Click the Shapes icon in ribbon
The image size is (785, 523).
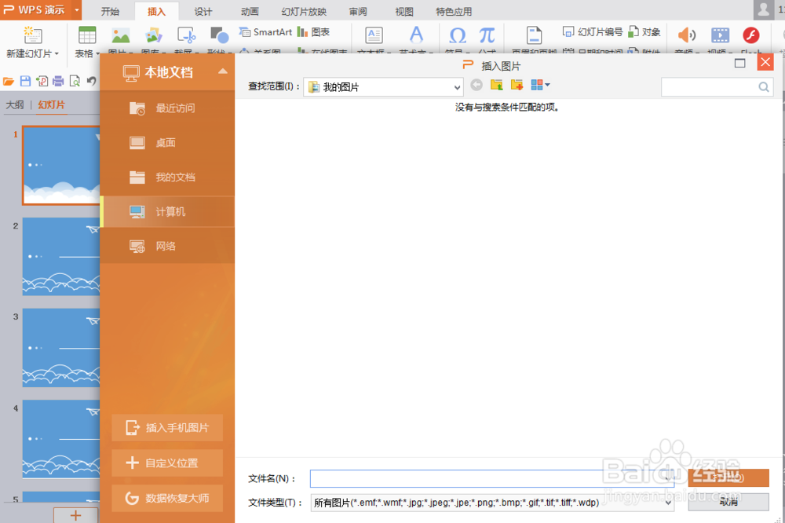[219, 35]
